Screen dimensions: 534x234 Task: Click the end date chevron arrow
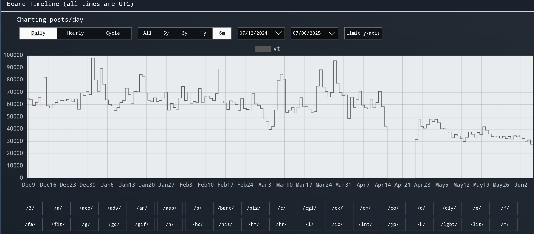332,33
